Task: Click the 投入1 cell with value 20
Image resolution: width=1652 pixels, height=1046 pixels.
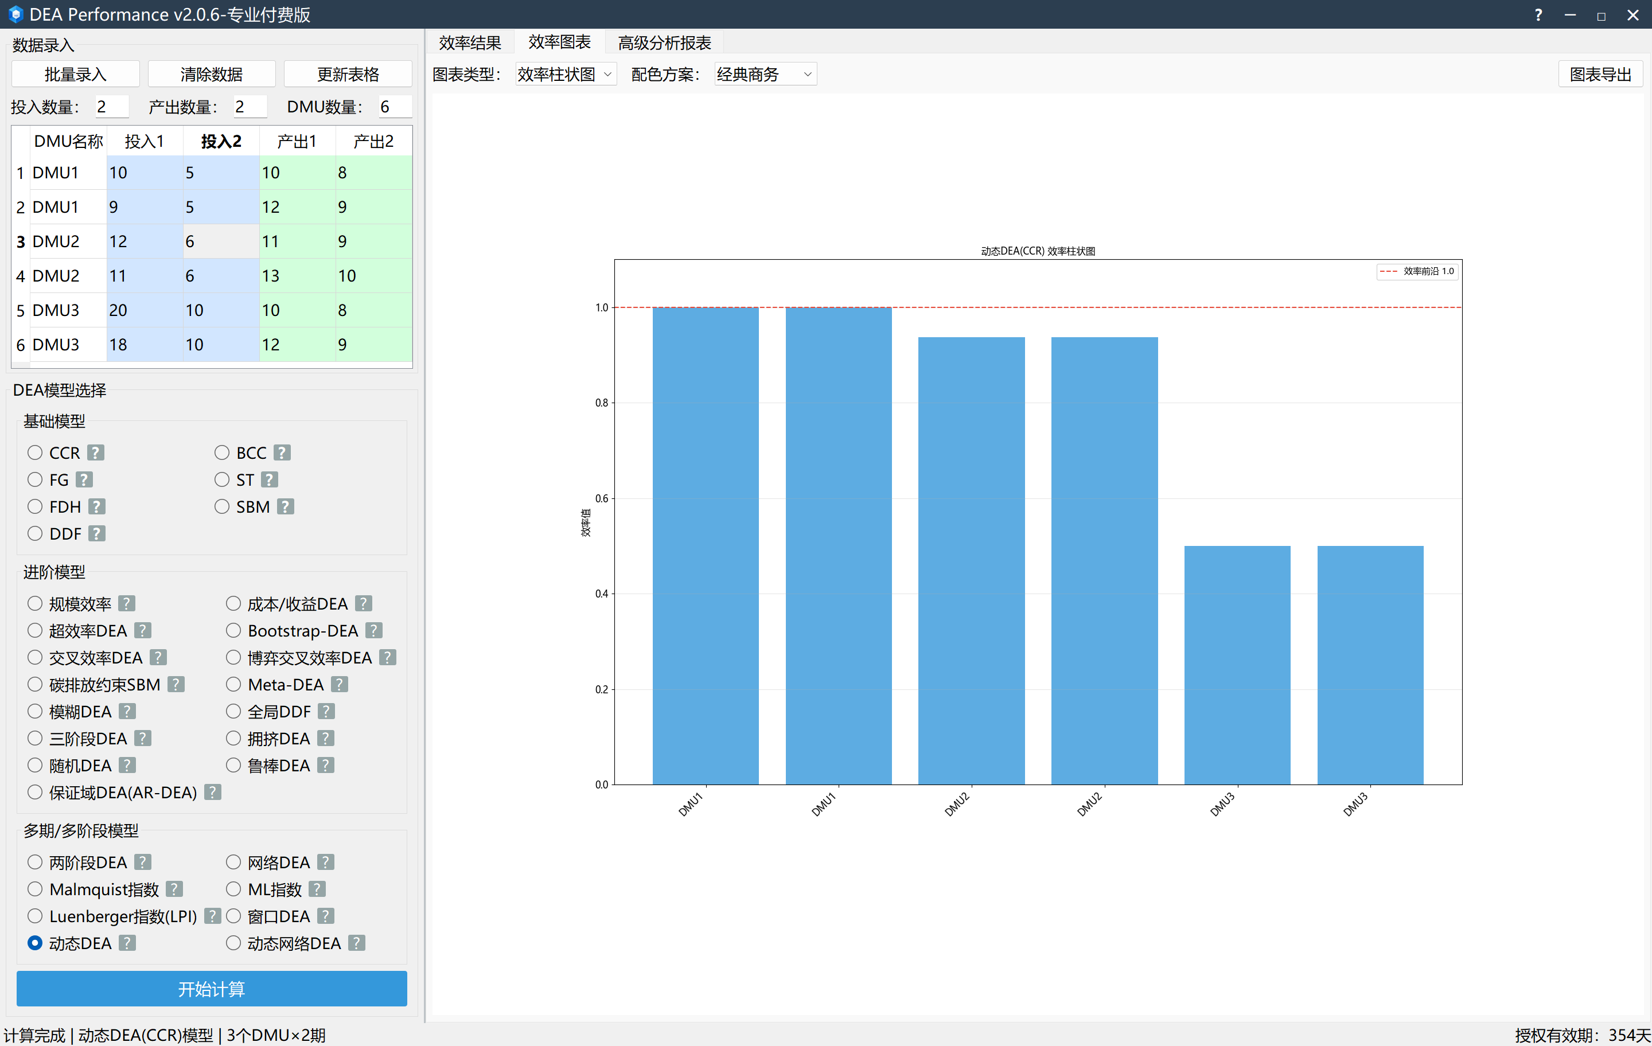Action: click(145, 310)
